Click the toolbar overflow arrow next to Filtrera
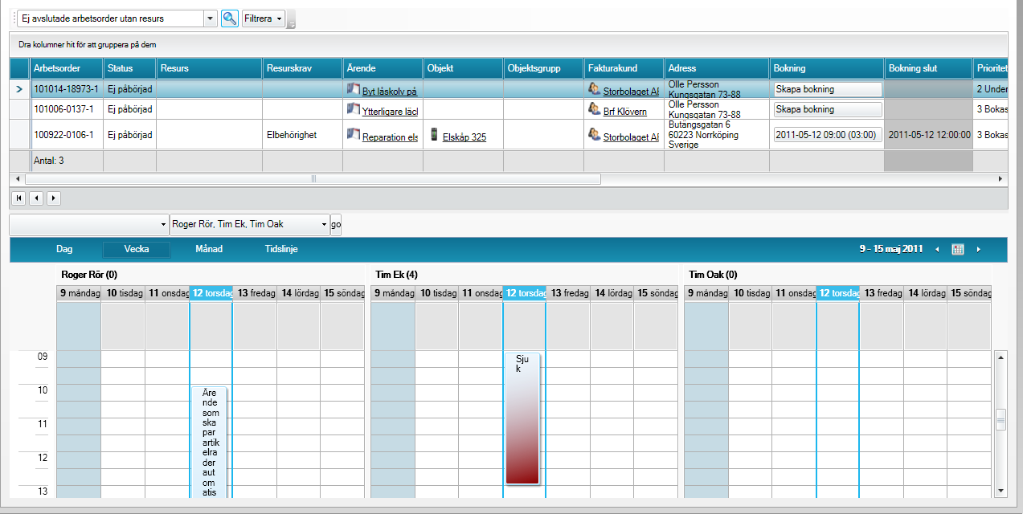The image size is (1023, 514). 292,19
